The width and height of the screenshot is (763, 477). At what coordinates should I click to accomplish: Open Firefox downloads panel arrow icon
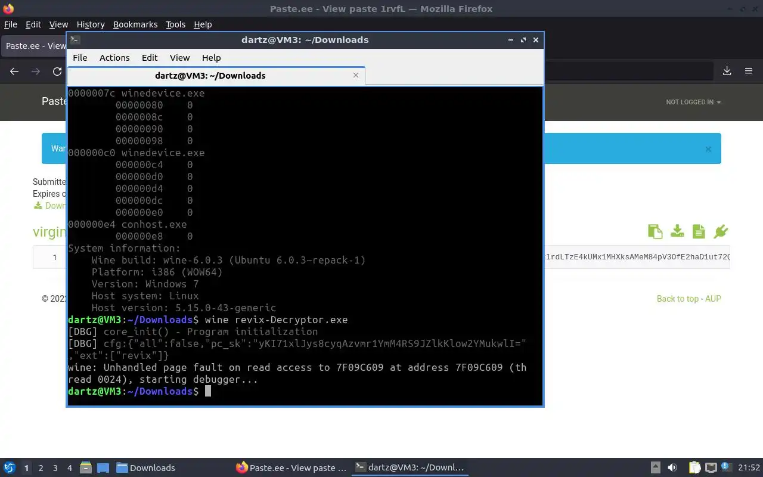(727, 71)
